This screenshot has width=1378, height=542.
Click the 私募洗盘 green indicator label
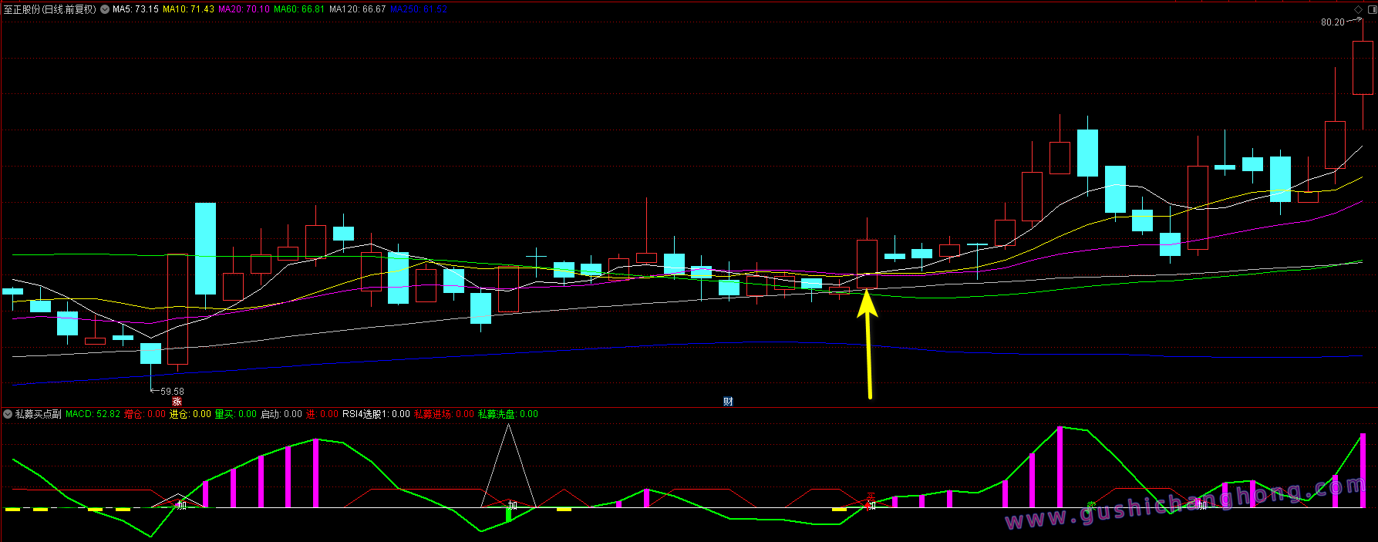click(x=507, y=414)
